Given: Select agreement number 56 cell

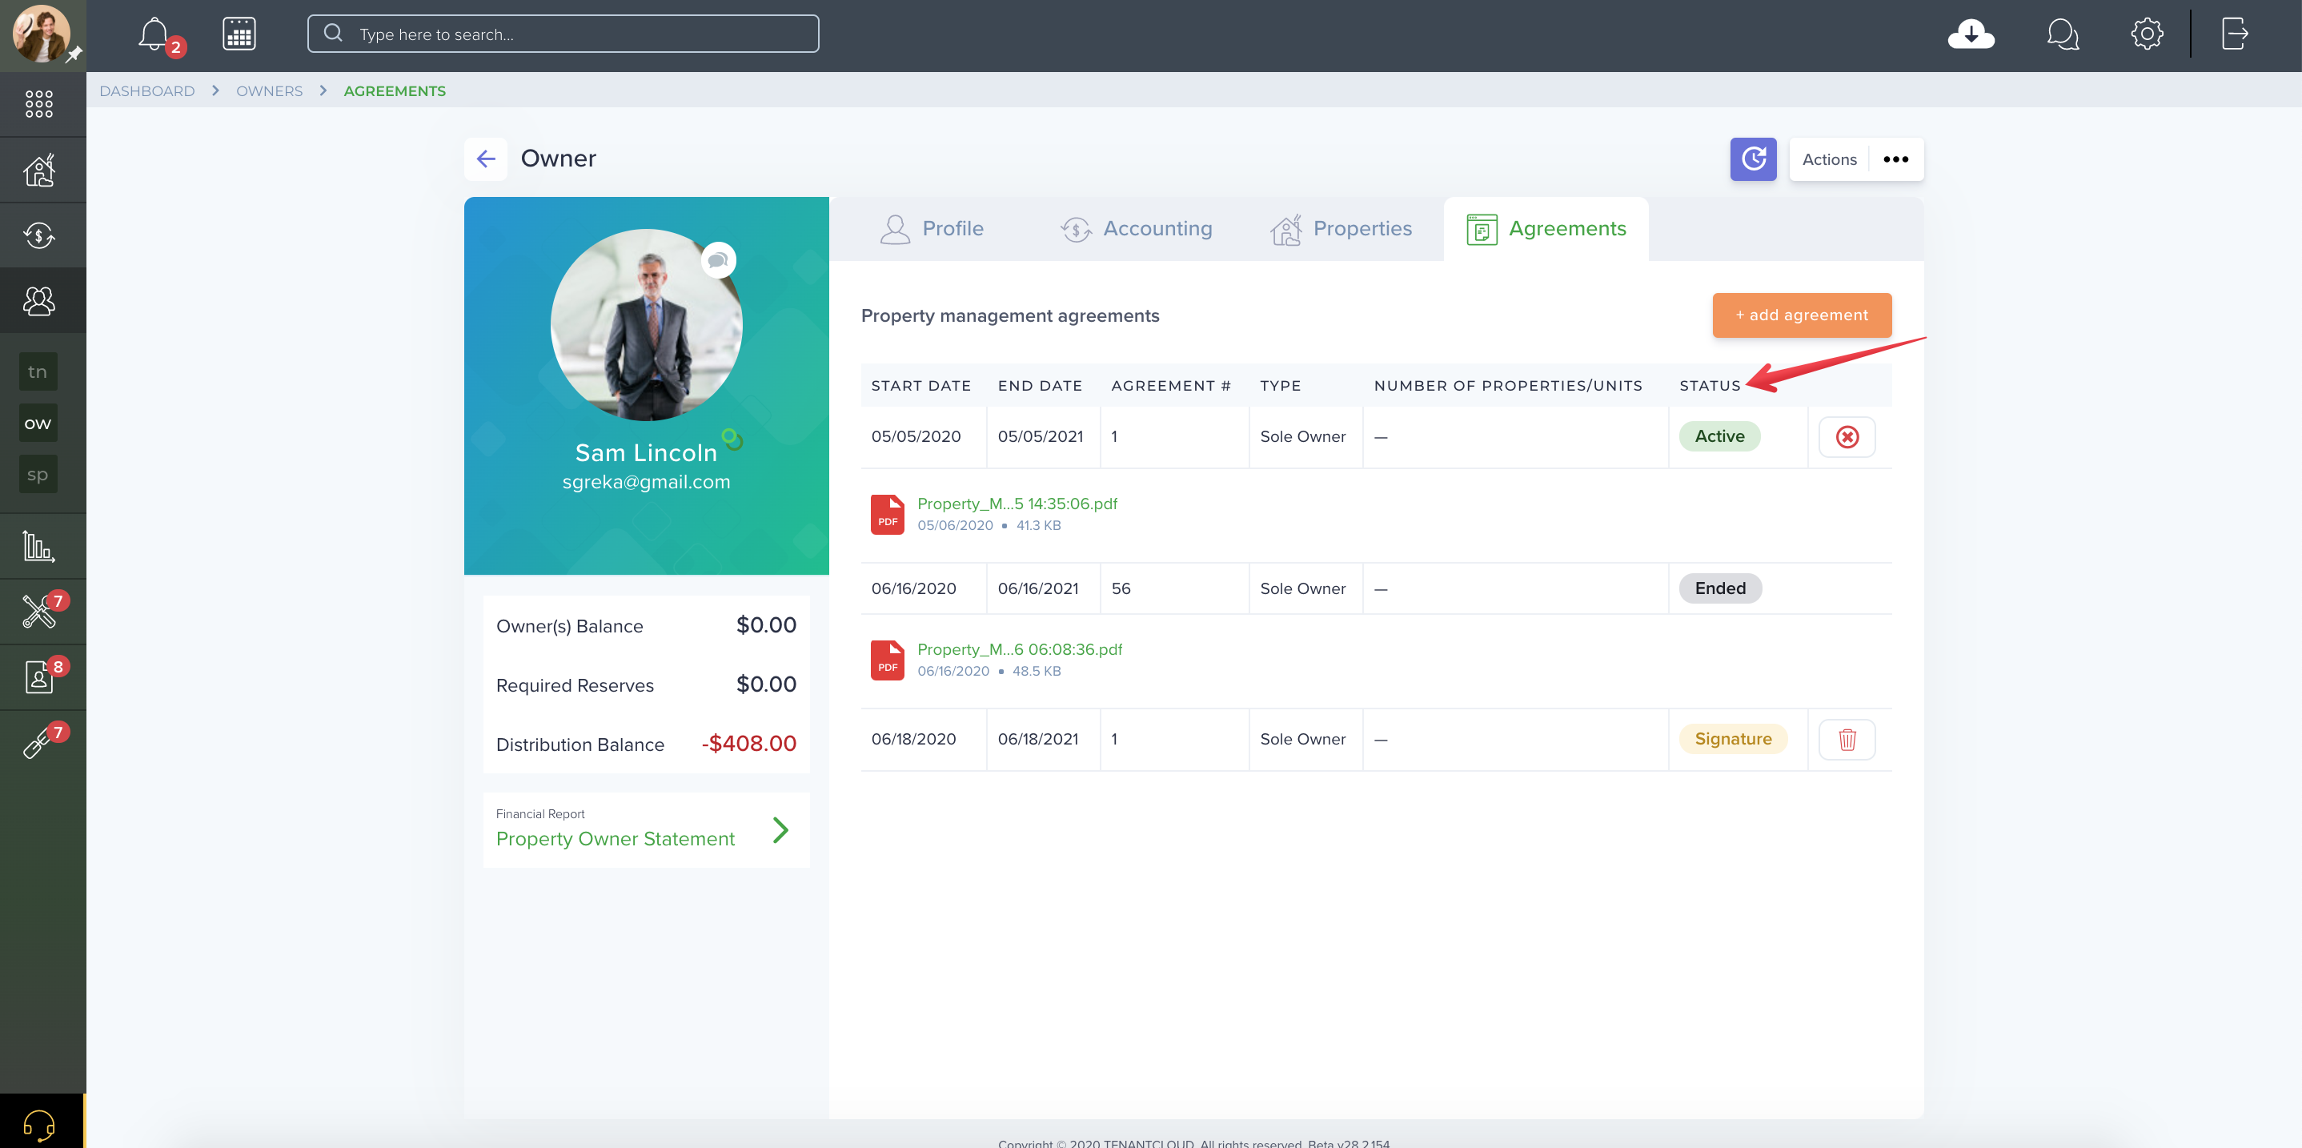Looking at the screenshot, I should 1121,588.
